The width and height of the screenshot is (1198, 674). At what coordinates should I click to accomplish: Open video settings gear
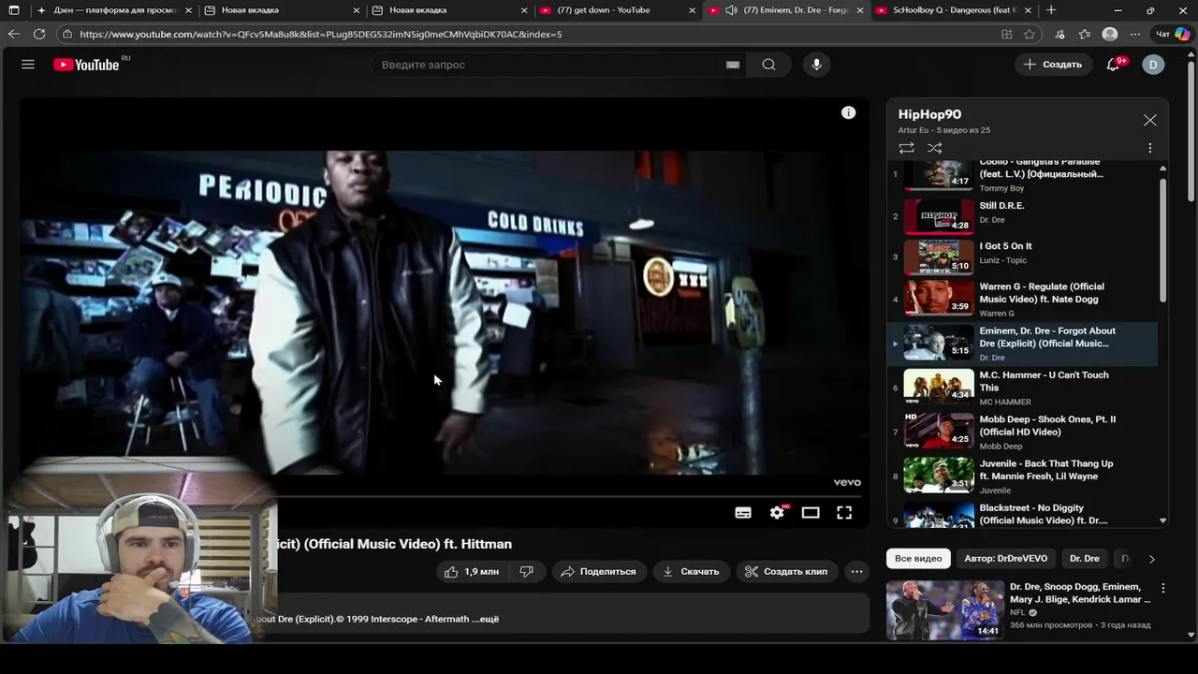pos(777,512)
